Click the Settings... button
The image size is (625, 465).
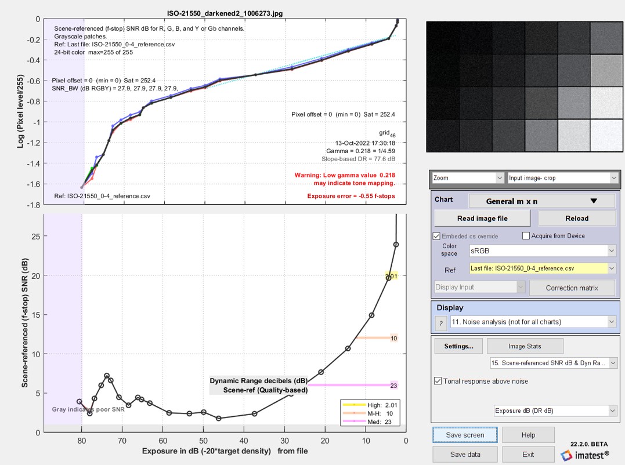click(x=459, y=346)
